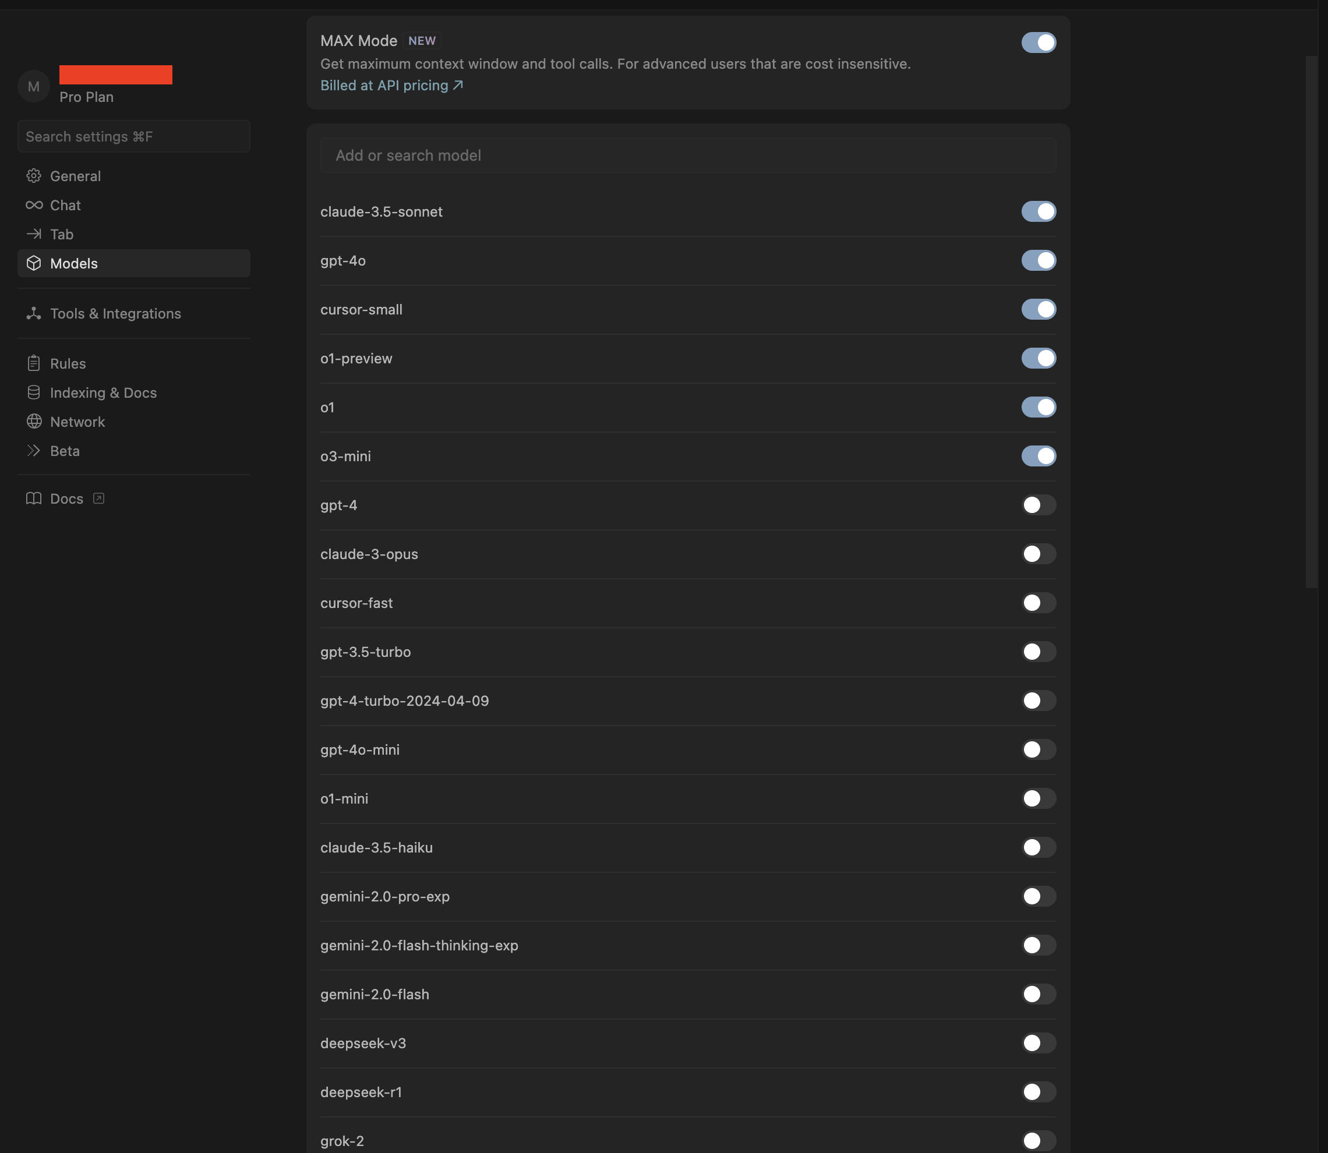This screenshot has height=1153, width=1328.
Task: Enable gpt-4o-mini model
Action: pos(1039,749)
